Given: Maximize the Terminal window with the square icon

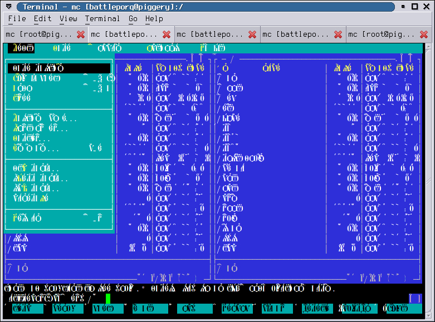Looking at the screenshot, I should (x=414, y=6).
